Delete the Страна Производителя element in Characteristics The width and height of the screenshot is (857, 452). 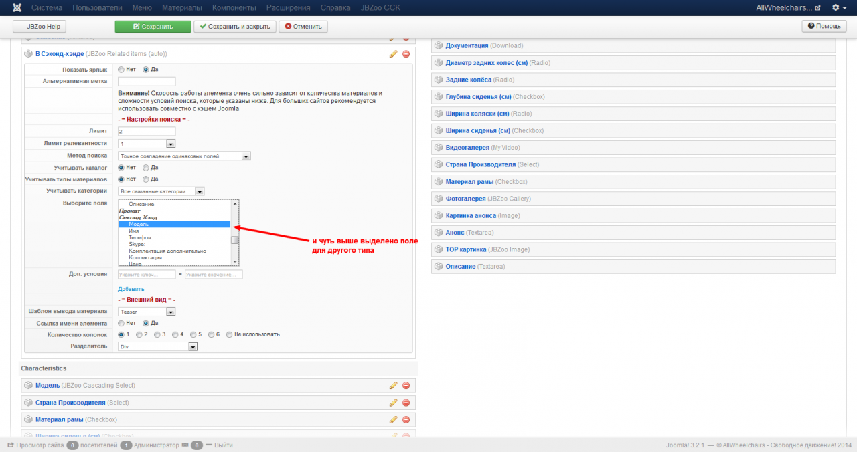pyautogui.click(x=406, y=403)
